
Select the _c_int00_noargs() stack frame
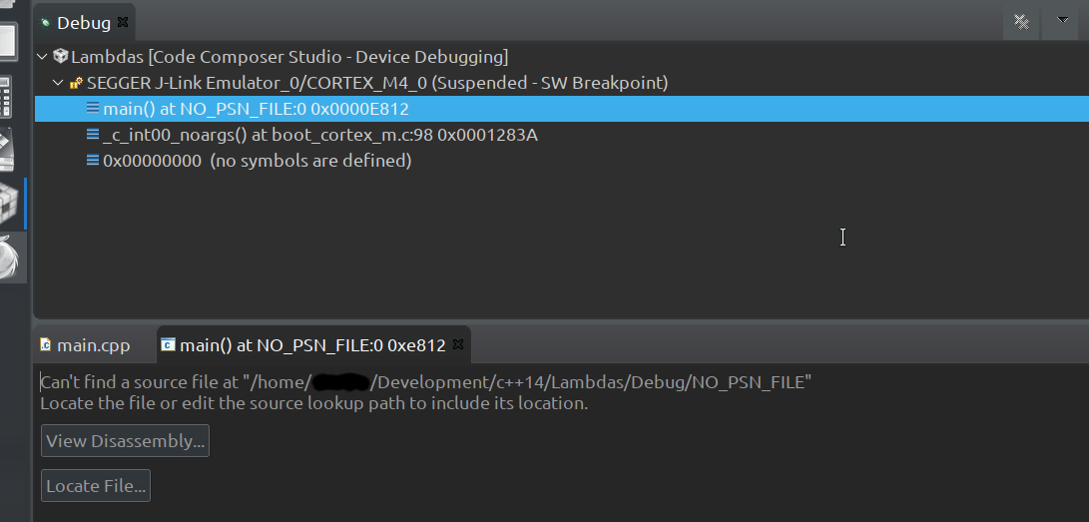tap(320, 135)
